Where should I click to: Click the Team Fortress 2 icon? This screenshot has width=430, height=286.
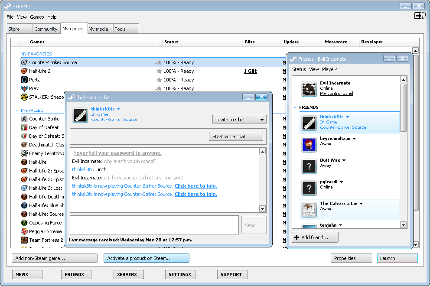pos(24,240)
